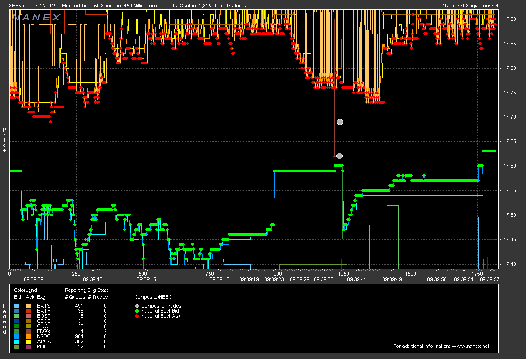The height and width of the screenshot is (359, 526).
Task: Click the 09:39:23 time axis label
Action: coord(274,279)
